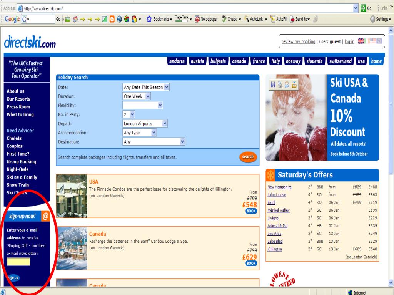The width and height of the screenshot is (394, 295).
Task: Click the browser address bar URL
Action: click(x=43, y=8)
